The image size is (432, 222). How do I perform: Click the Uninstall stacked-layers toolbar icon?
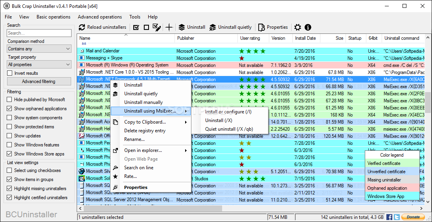pos(182,27)
